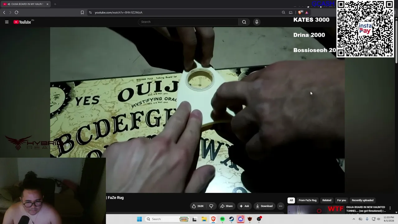Show hidden system tray icons

click(x=354, y=219)
